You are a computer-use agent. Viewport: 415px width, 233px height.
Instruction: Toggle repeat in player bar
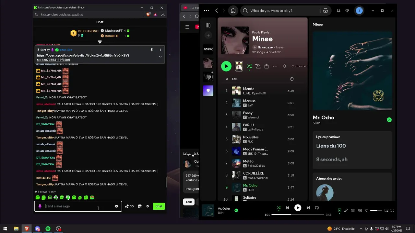pyautogui.click(x=317, y=208)
